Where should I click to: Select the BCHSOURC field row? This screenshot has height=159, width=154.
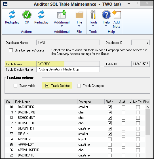(x=75, y=123)
